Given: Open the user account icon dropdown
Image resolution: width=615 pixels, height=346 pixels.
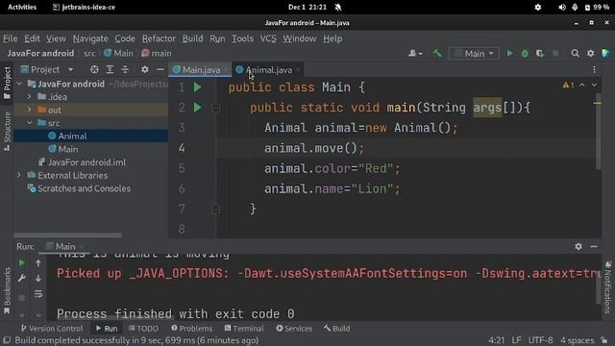Looking at the screenshot, I should (415, 54).
